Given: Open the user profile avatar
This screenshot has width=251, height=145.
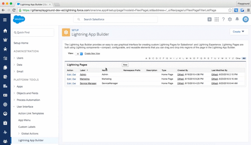Looking at the screenshot, I should click(x=246, y=19).
